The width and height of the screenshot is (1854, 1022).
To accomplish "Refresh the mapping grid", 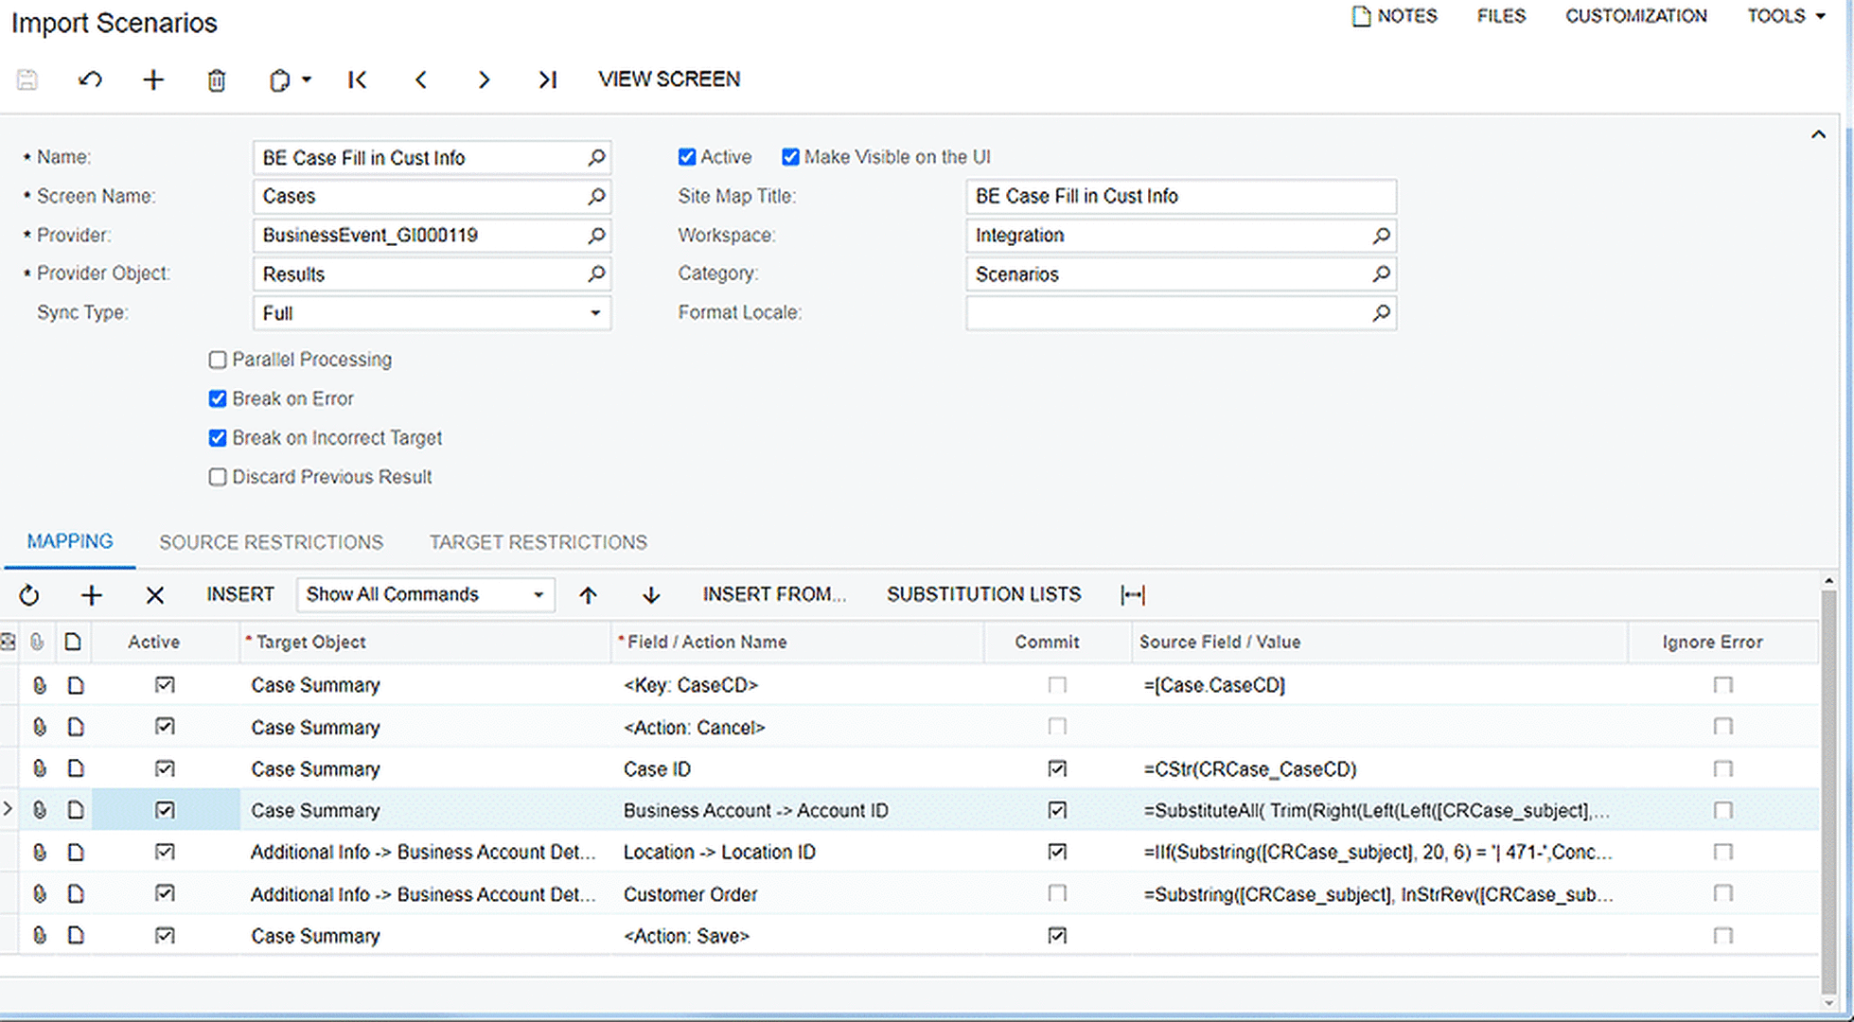I will [x=29, y=595].
